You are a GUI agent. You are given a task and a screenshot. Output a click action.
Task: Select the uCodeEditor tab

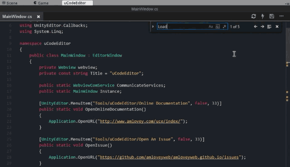point(77,3)
